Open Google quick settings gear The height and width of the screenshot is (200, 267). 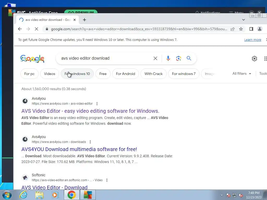tap(254, 59)
